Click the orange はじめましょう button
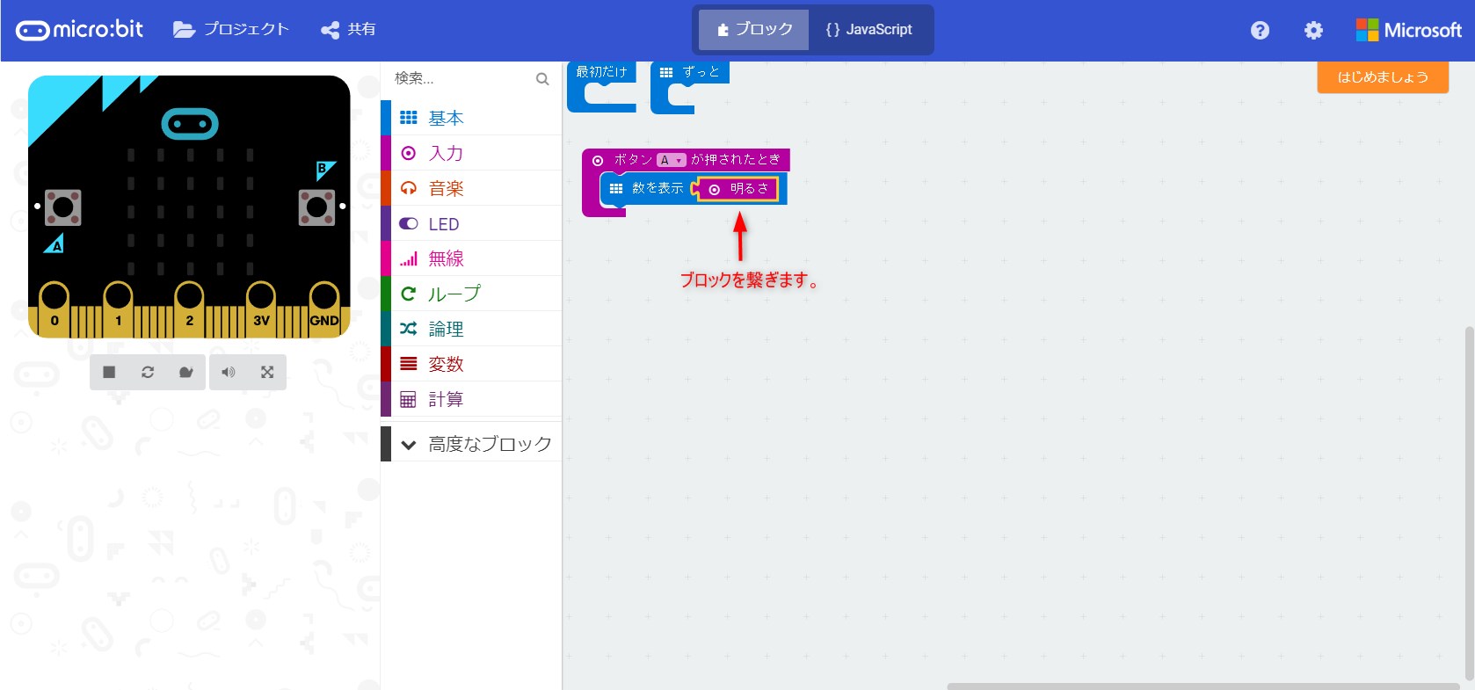Viewport: 1475px width, 690px height. (1382, 77)
